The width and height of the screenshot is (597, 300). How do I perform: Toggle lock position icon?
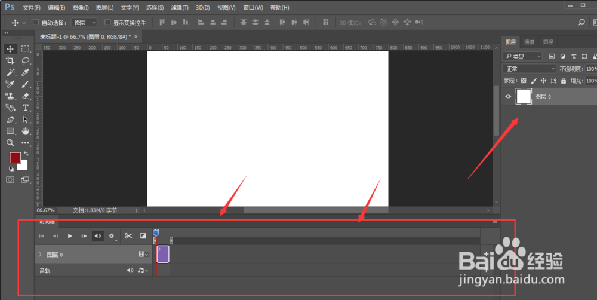pos(543,81)
